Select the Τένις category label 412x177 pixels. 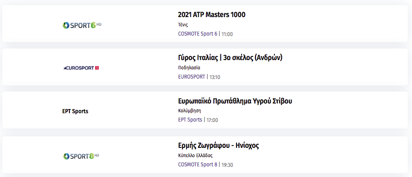183,25
